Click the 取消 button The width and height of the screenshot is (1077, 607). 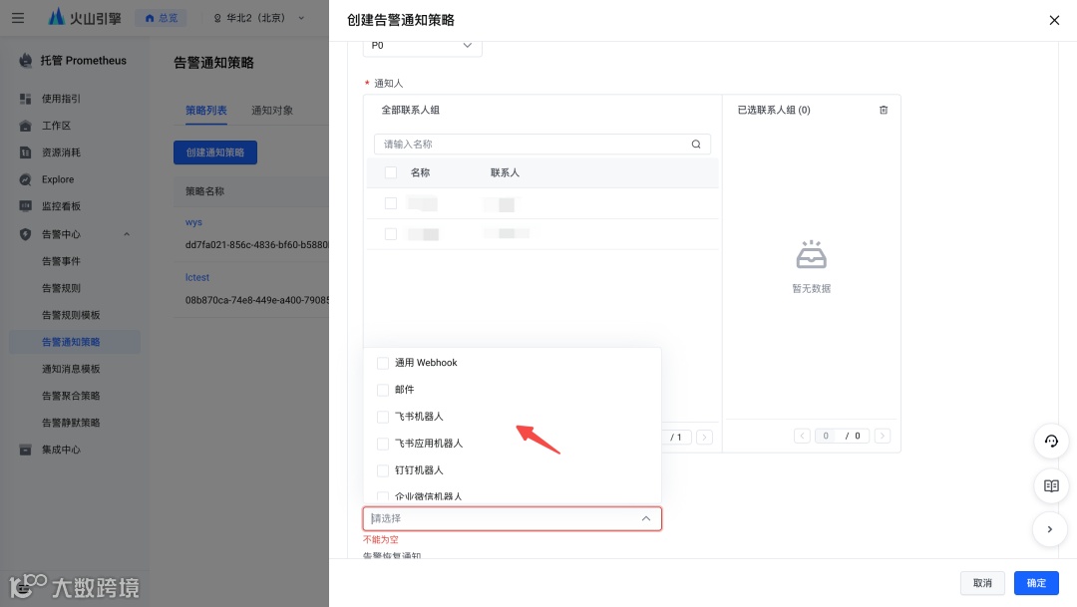pos(982,583)
